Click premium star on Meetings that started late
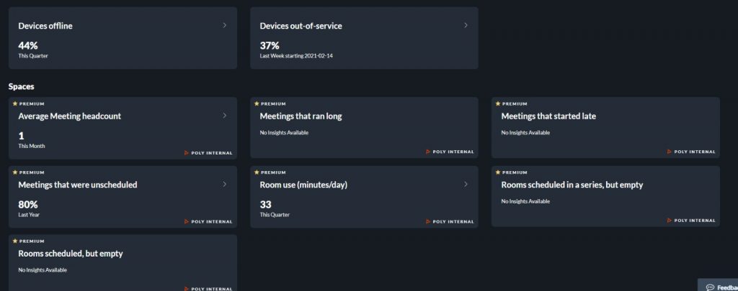 pyautogui.click(x=497, y=103)
